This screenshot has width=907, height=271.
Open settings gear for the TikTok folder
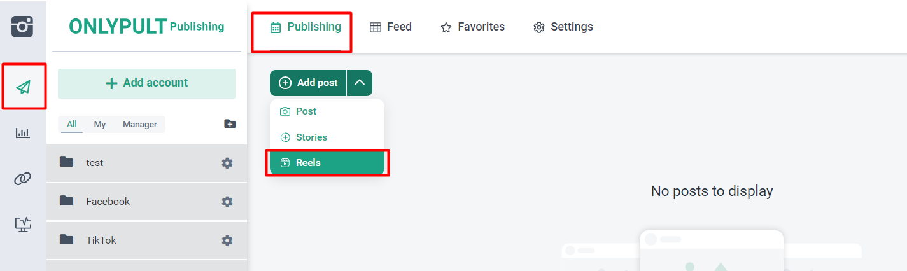click(x=227, y=240)
